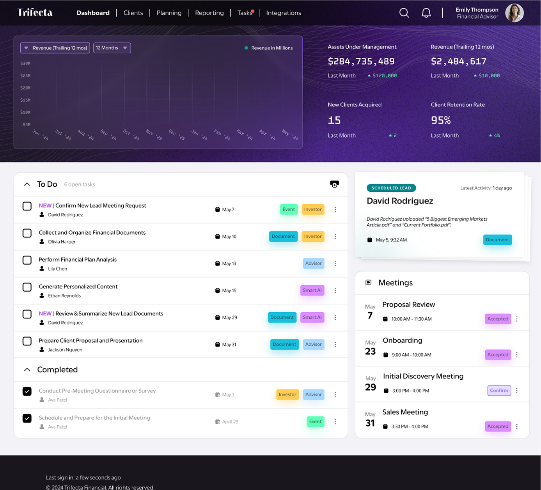Click person icon beside Lily Chen
Screen dimensions: 541x490
pyautogui.click(x=42, y=269)
